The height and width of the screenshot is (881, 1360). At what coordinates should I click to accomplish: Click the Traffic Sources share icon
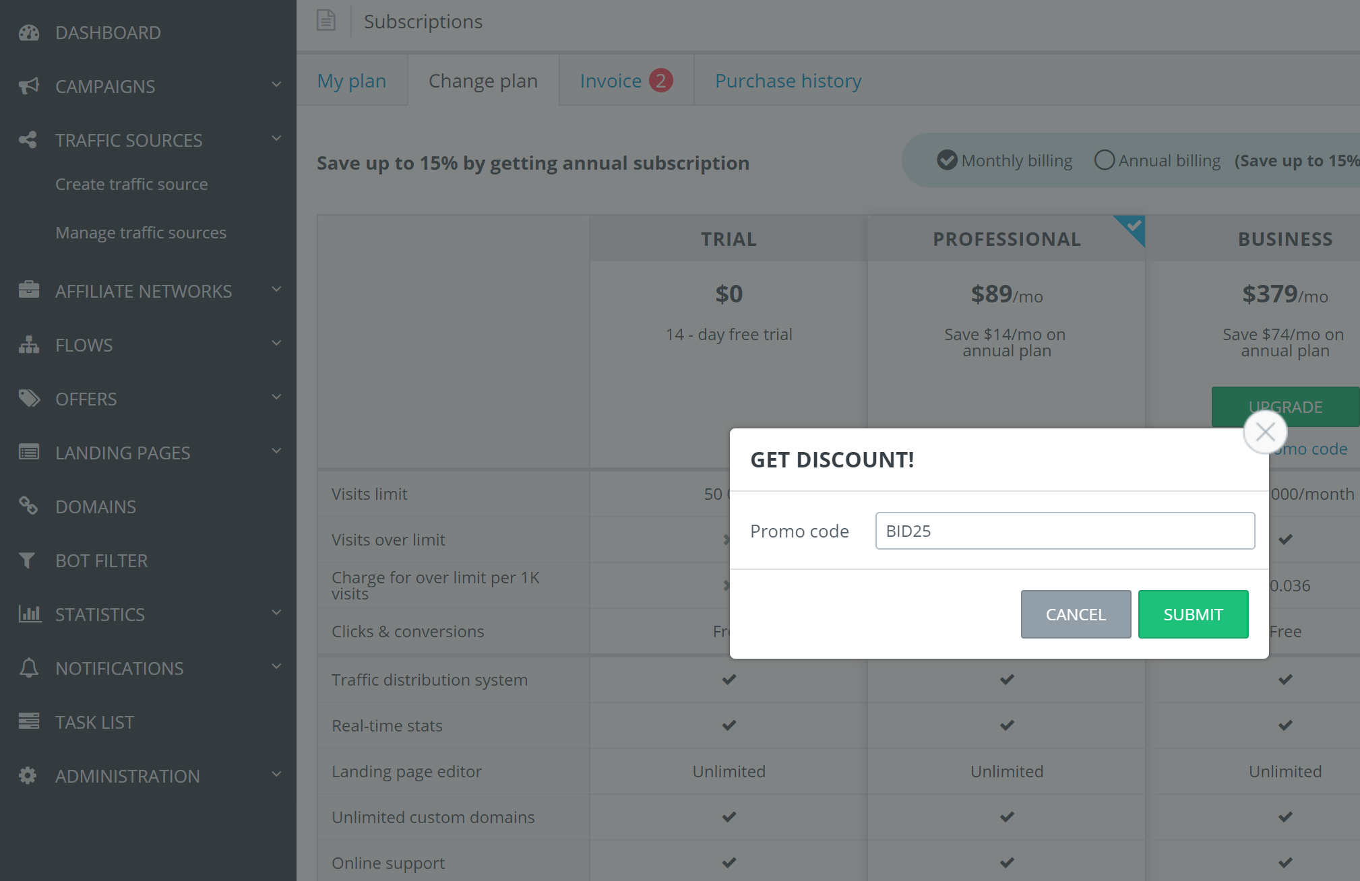coord(28,139)
